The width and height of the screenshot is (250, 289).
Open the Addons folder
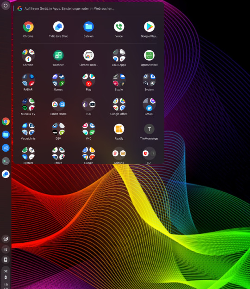(119, 154)
